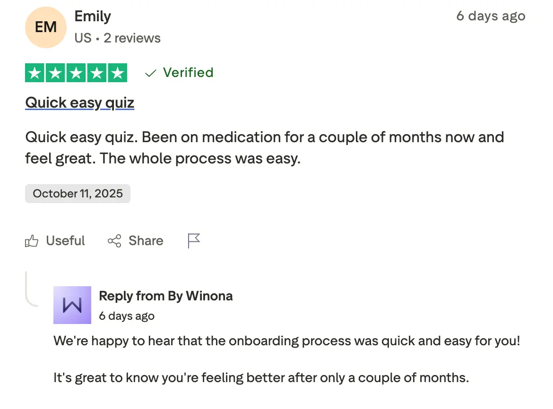
Task: Click the first green star
Action: (34, 73)
